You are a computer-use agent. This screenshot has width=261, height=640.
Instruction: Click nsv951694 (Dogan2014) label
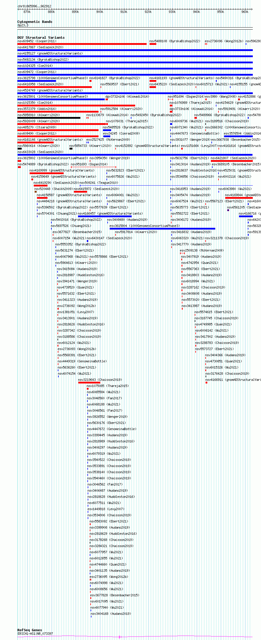[x=186, y=96]
